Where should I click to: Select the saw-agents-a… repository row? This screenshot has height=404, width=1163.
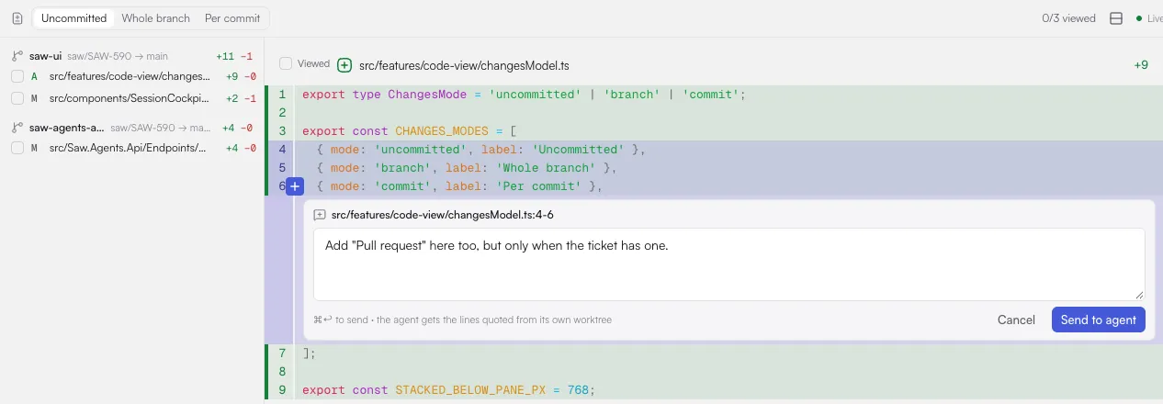132,128
